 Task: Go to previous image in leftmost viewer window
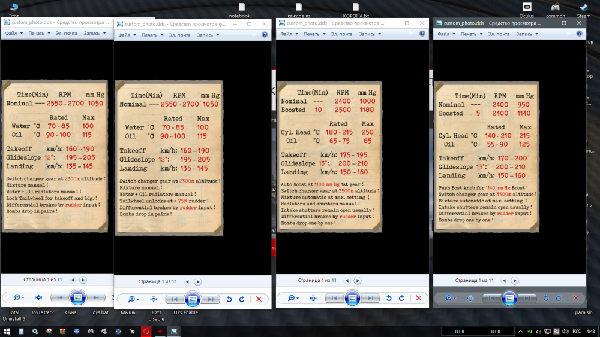tap(59, 297)
